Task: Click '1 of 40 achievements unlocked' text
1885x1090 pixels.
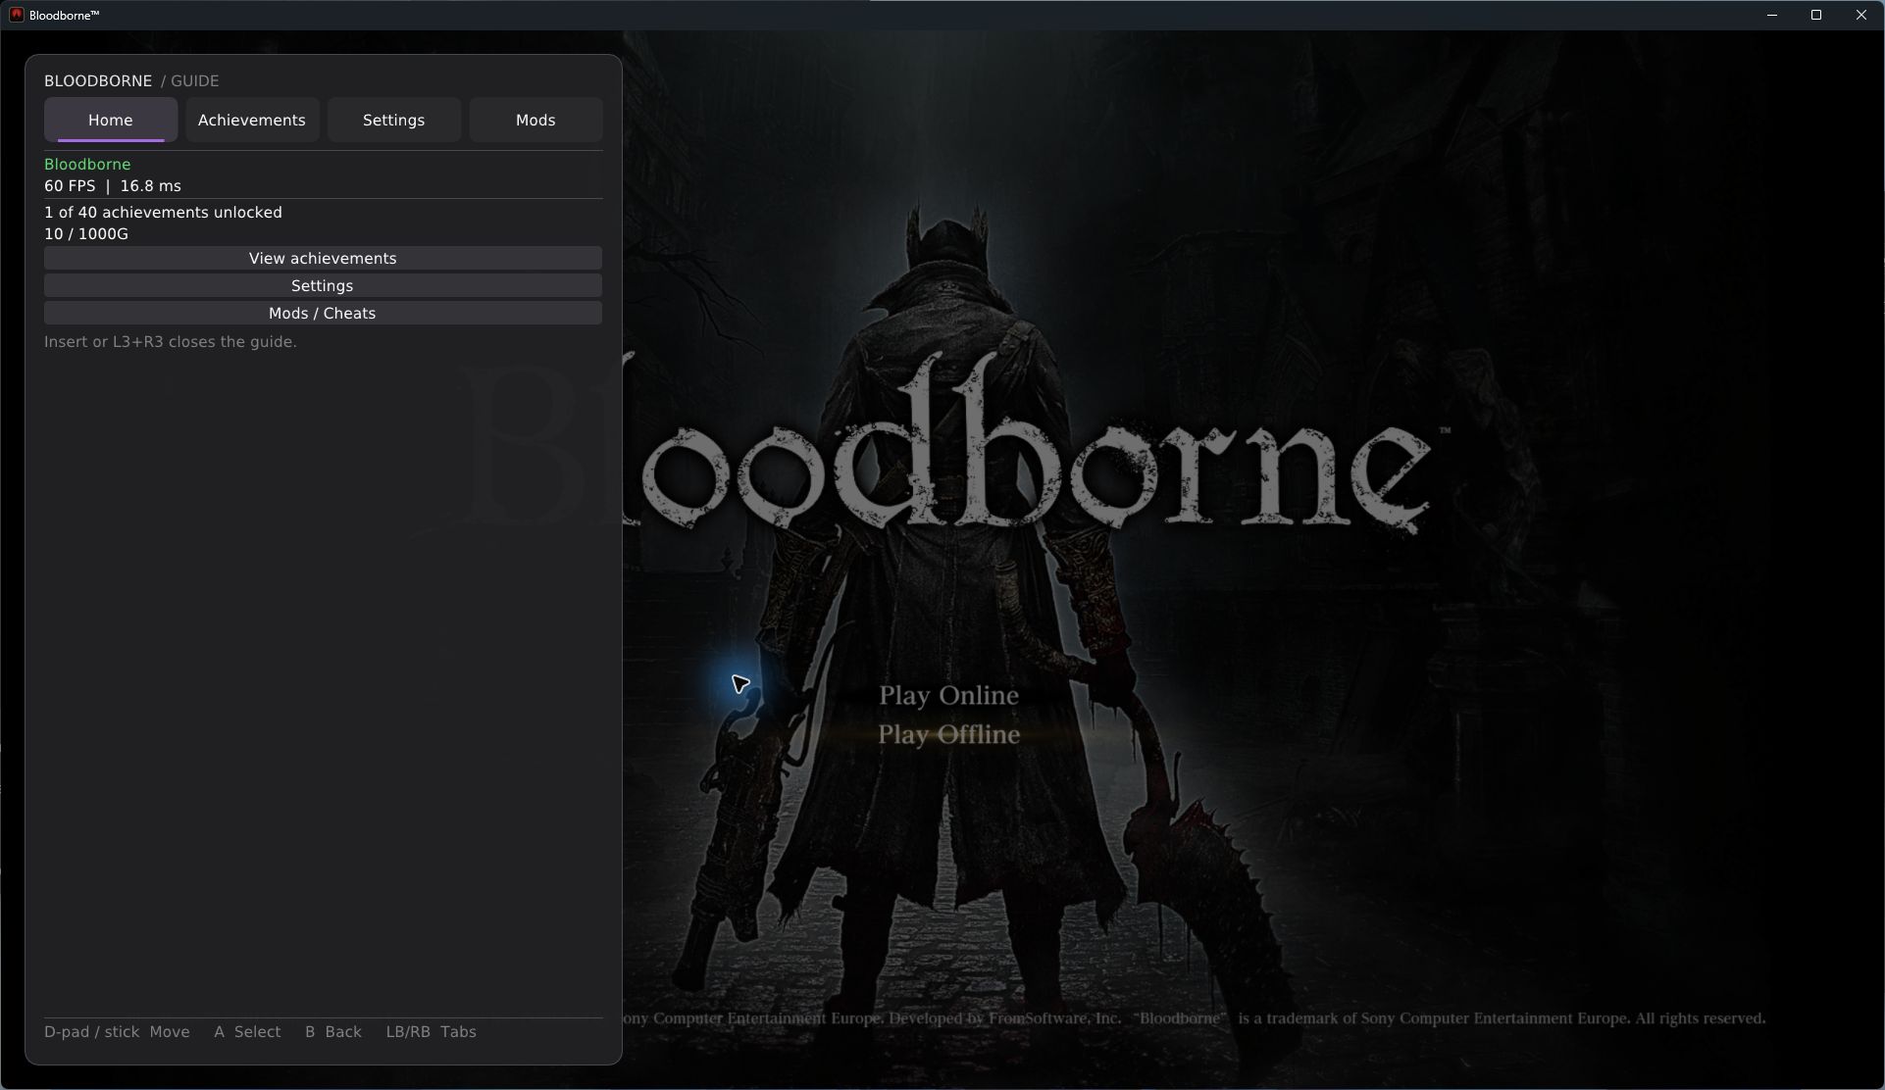Action: [163, 212]
